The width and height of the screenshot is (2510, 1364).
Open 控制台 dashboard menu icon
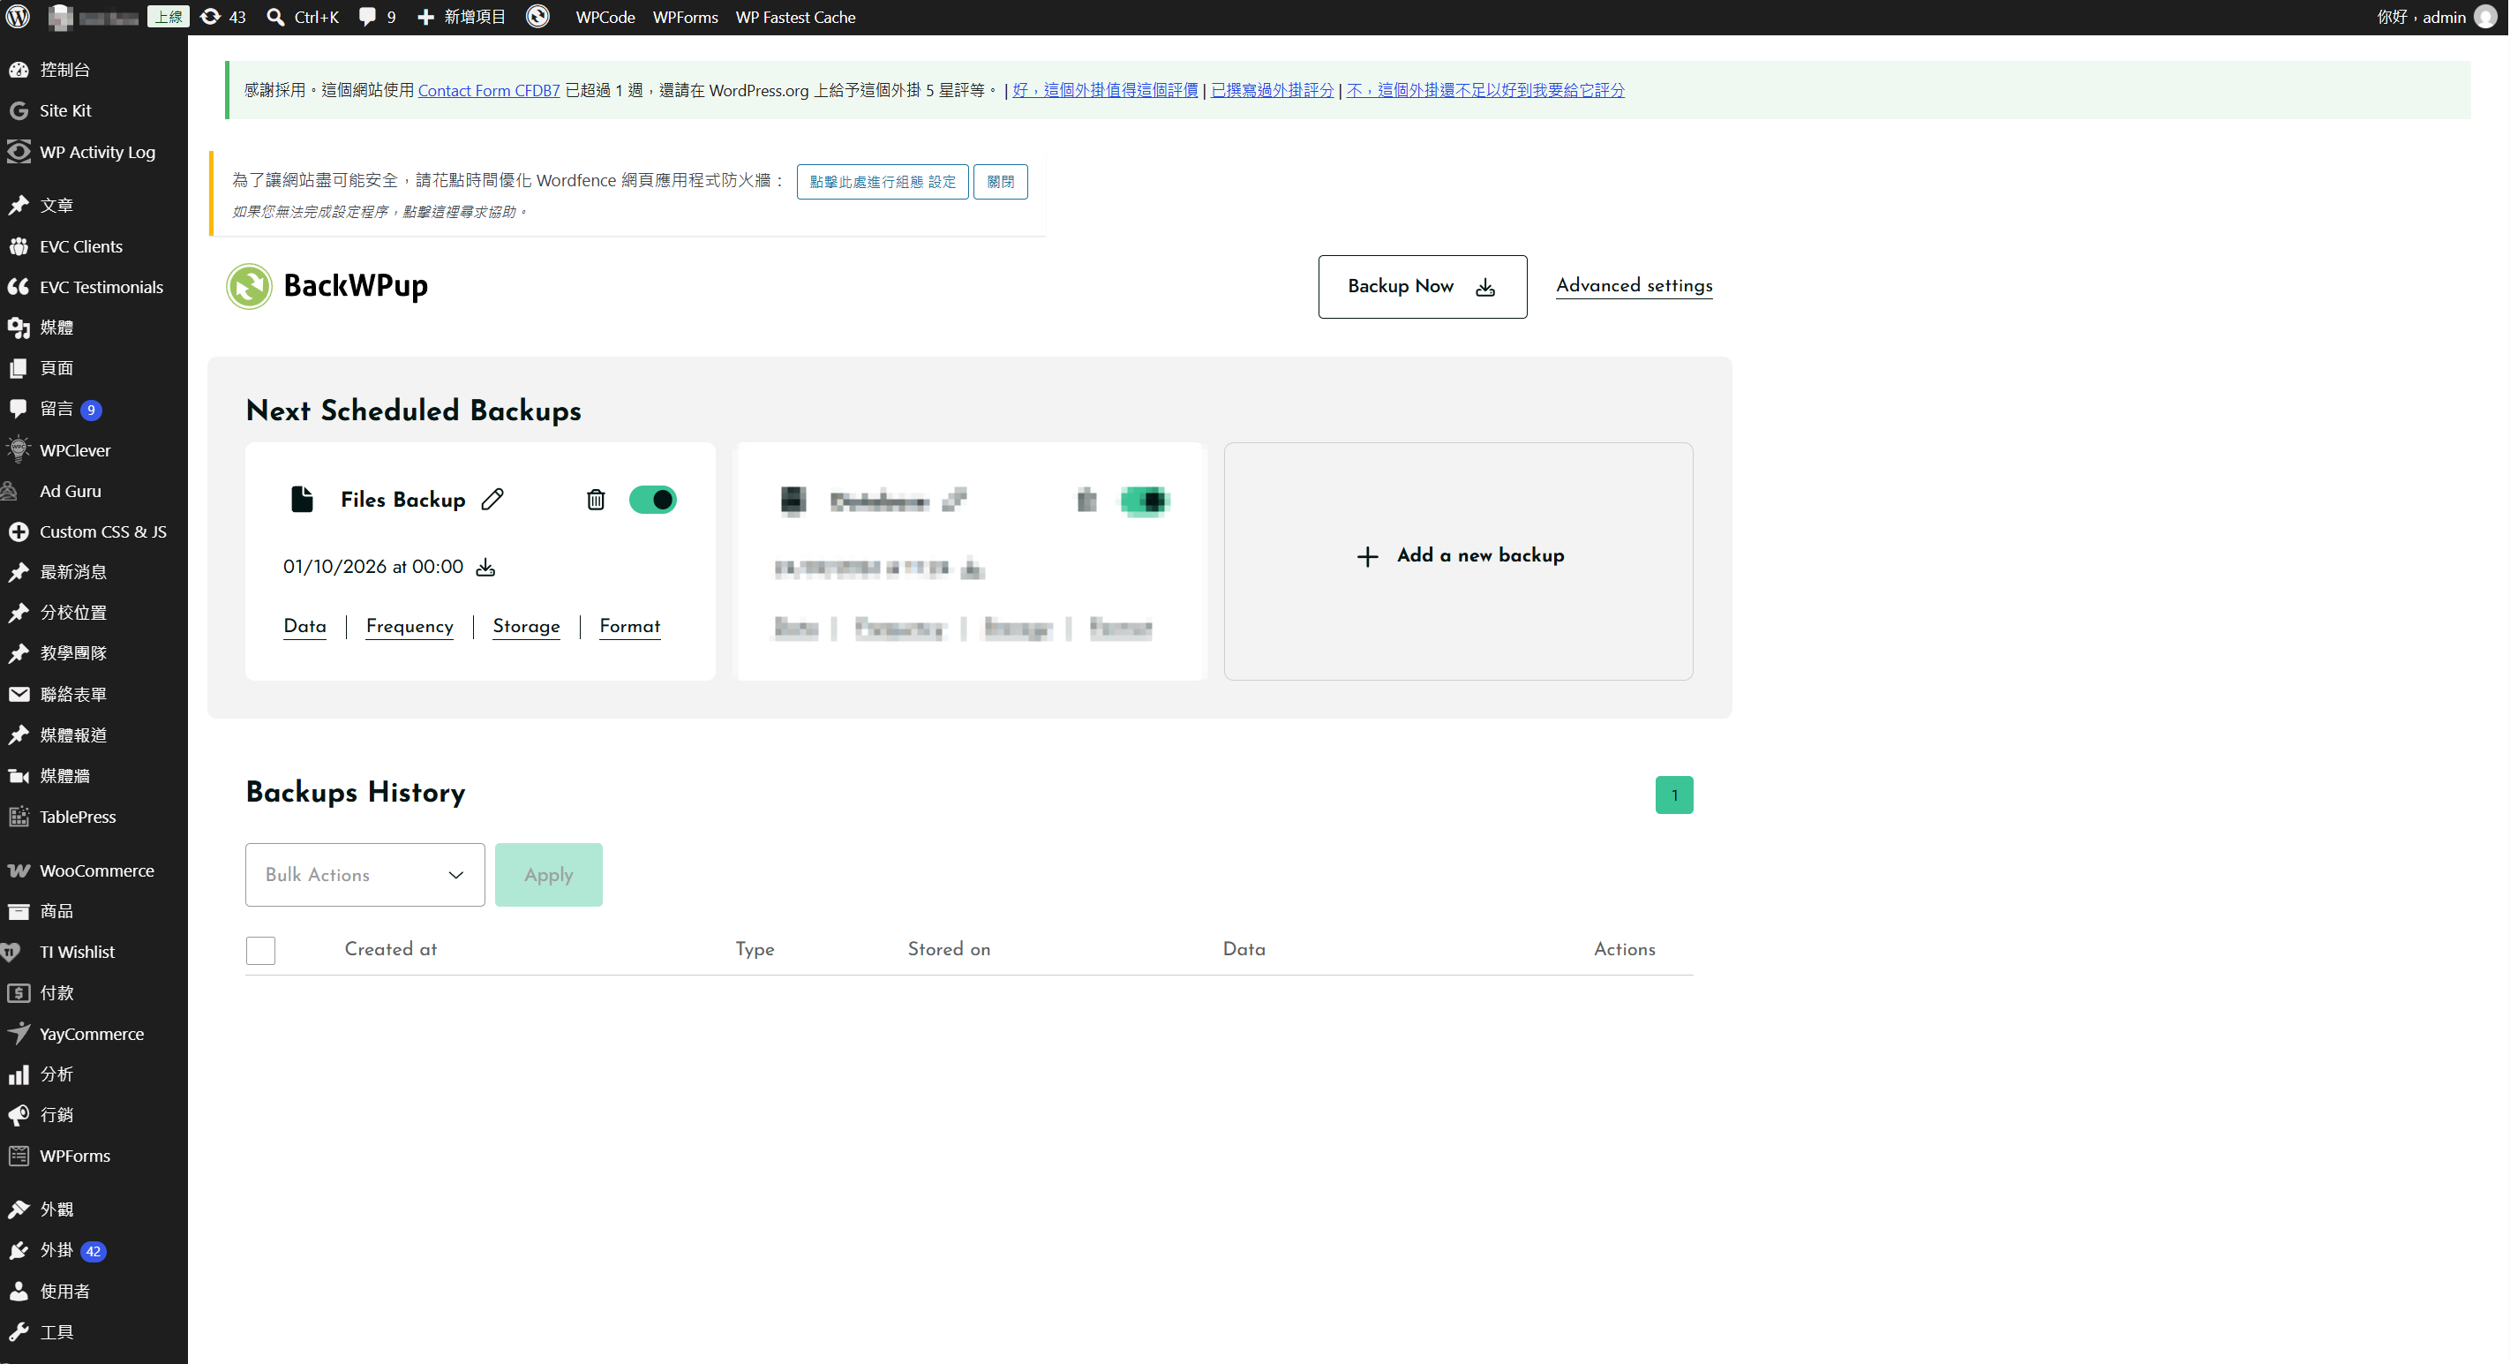(x=19, y=69)
